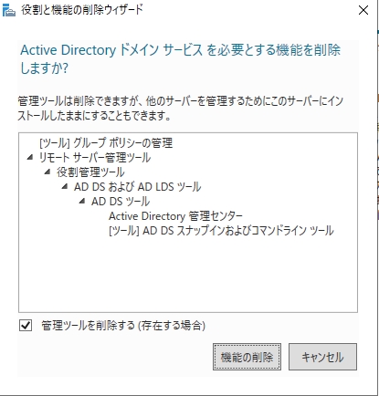379x396 pixels.
Task: Click the wizard icon in the title bar
Action: [x=9, y=10]
